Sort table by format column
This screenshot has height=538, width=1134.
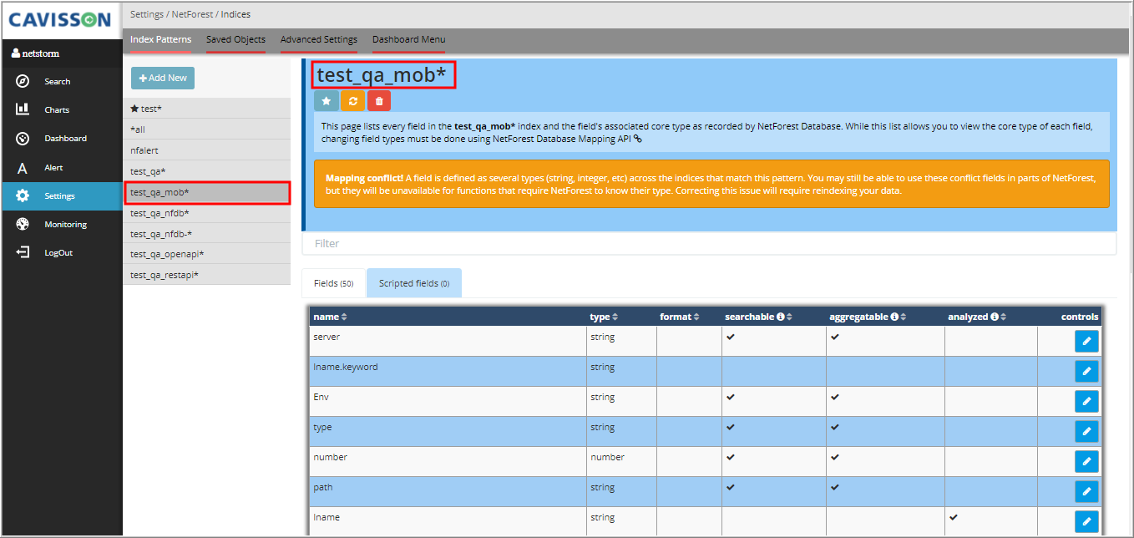click(679, 317)
